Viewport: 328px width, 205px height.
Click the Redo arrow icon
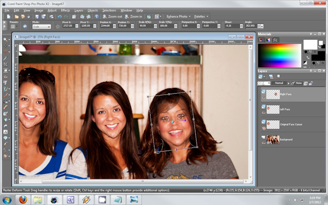tap(66, 16)
